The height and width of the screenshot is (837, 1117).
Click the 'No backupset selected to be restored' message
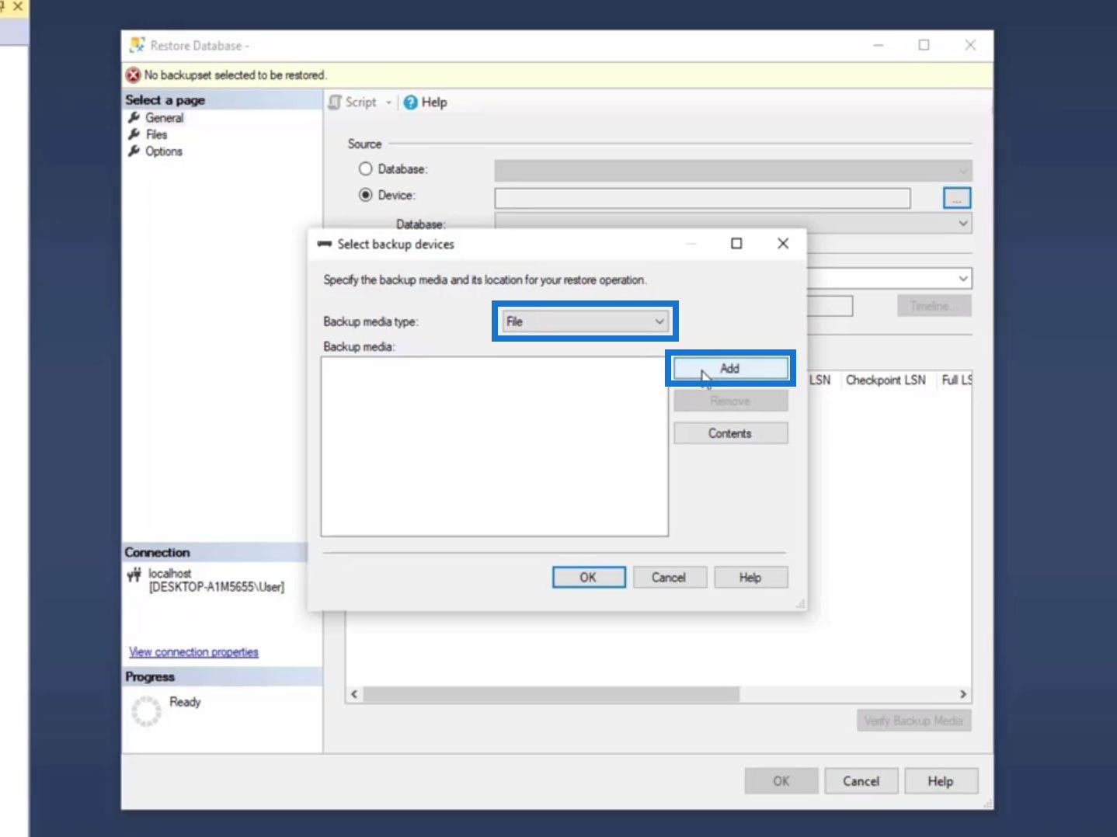(235, 75)
